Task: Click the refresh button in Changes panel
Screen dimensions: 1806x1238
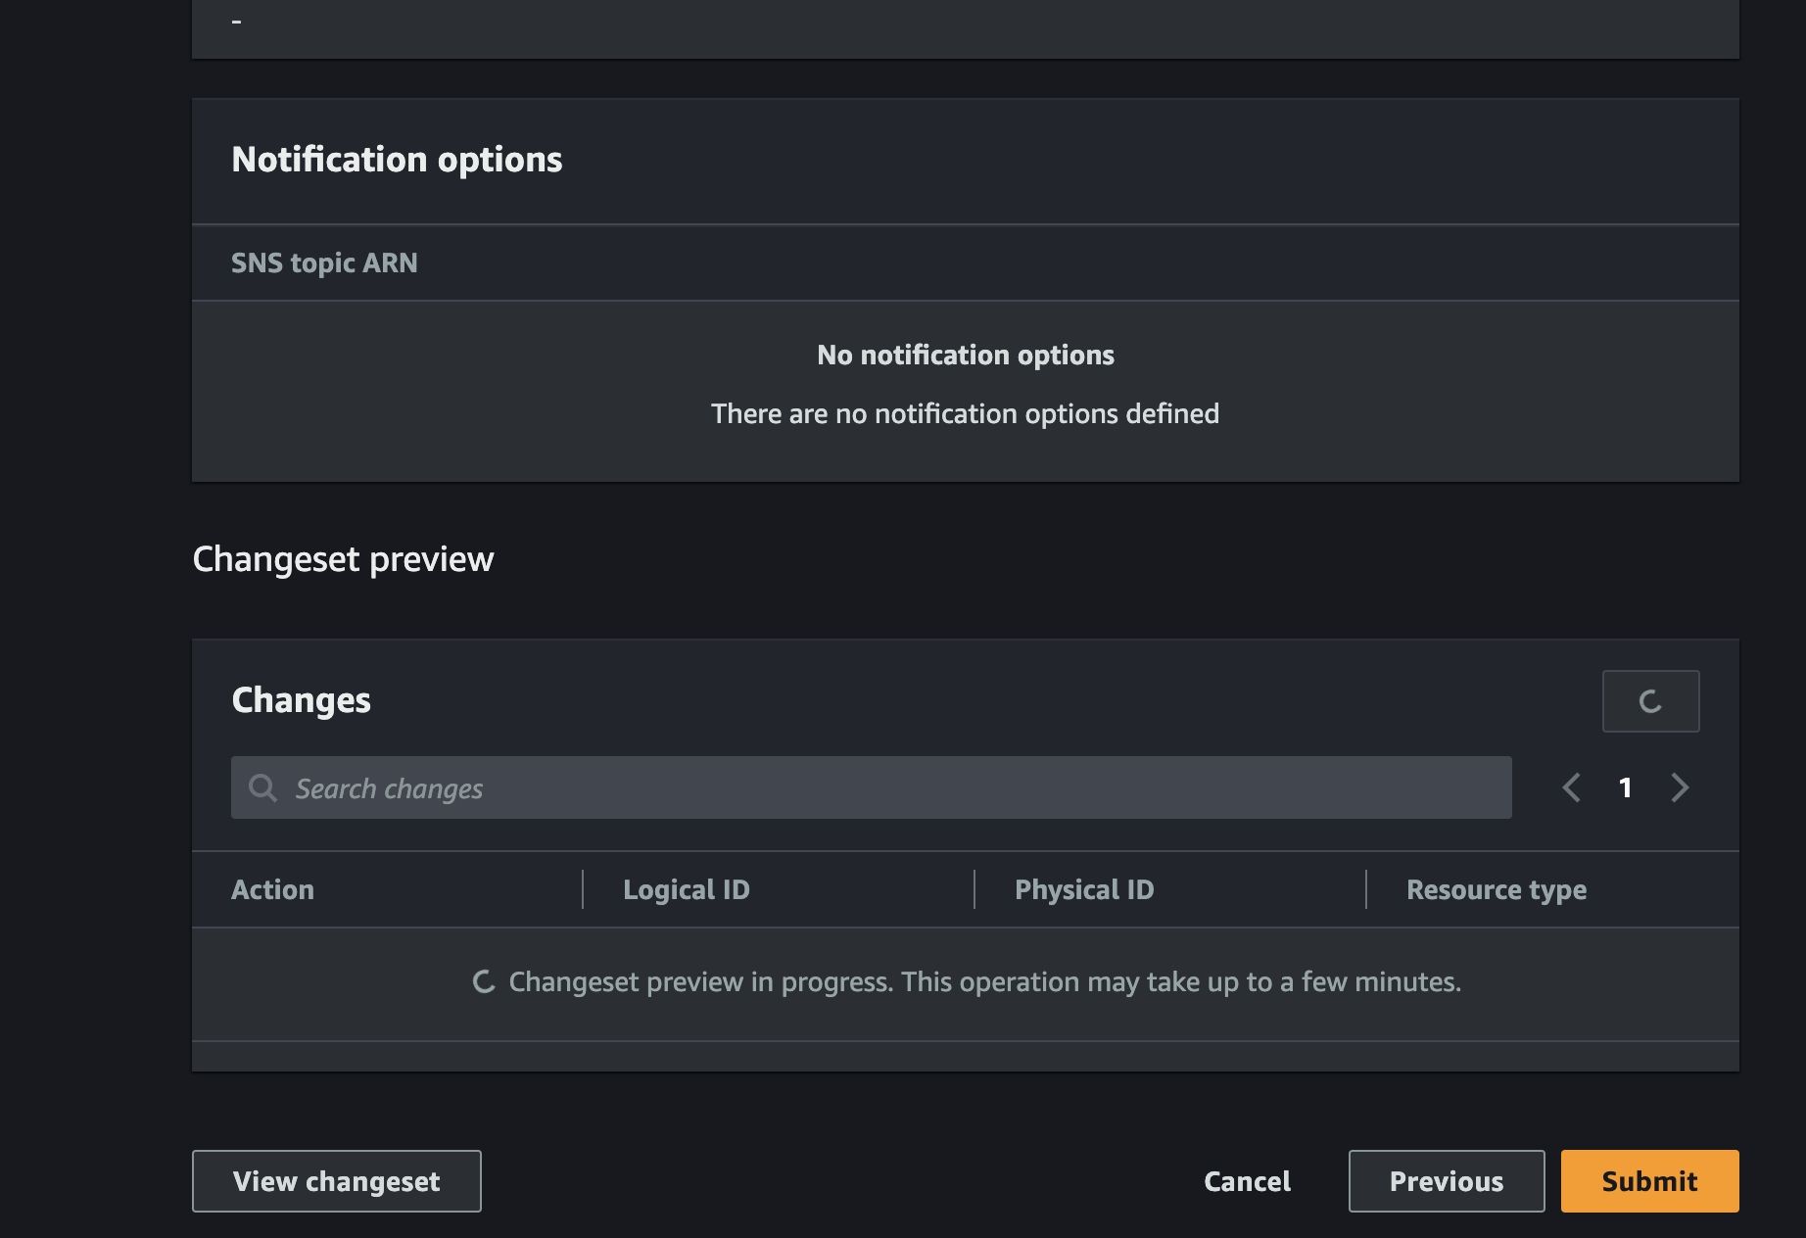Action: [x=1650, y=701]
